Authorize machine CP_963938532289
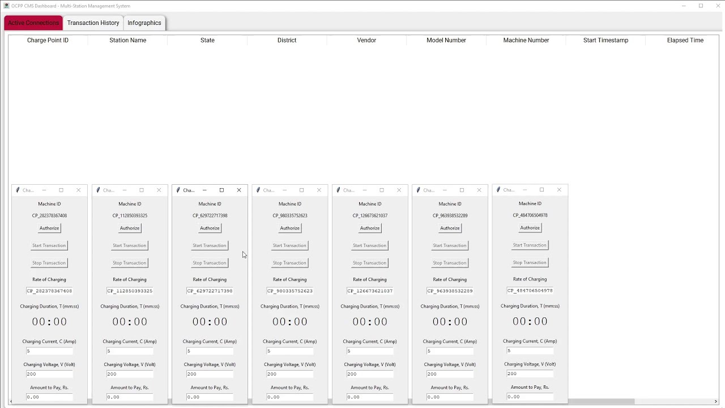725x408 pixels. (x=450, y=228)
